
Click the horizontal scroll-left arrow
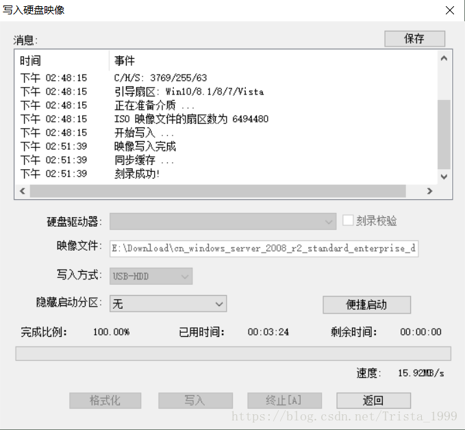pos(23,191)
